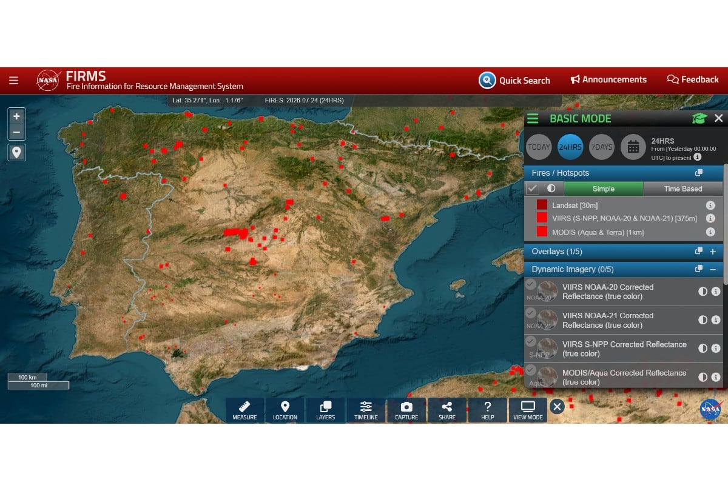Select the TODAY time range
728x491 pixels.
(539, 147)
